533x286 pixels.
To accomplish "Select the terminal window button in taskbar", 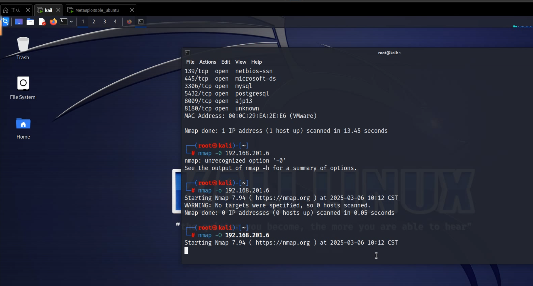I will point(141,21).
